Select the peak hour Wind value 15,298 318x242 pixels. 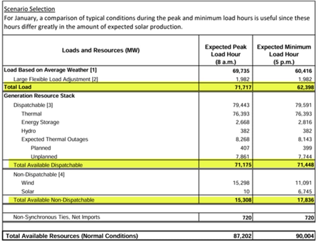pyautogui.click(x=241, y=183)
